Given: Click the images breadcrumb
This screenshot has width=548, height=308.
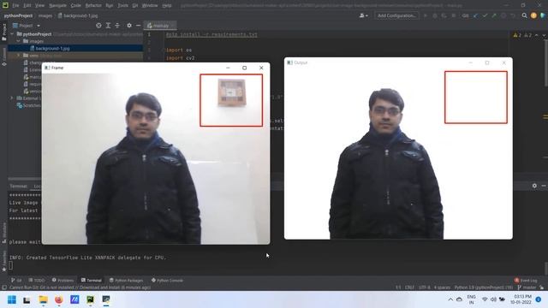Looking at the screenshot, I should pyautogui.click(x=45, y=15).
